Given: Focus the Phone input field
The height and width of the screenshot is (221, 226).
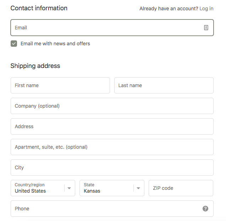Looking at the screenshot, I should (x=106, y=209).
